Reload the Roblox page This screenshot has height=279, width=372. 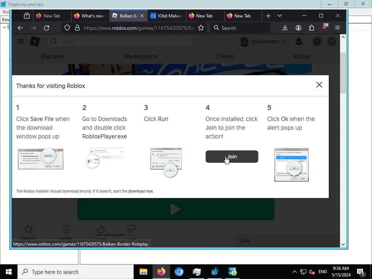point(46,28)
